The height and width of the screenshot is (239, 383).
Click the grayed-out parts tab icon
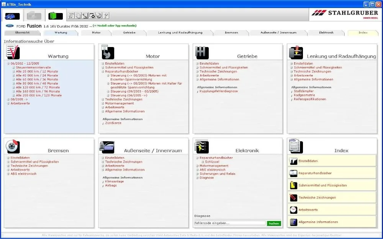coord(34,16)
